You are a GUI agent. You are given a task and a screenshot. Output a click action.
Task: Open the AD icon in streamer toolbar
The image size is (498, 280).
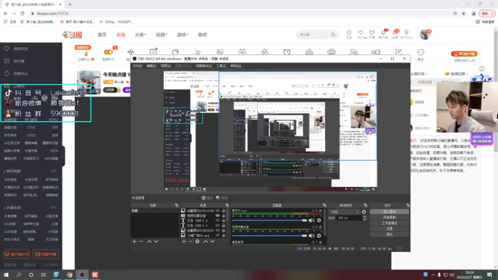tap(242, 52)
